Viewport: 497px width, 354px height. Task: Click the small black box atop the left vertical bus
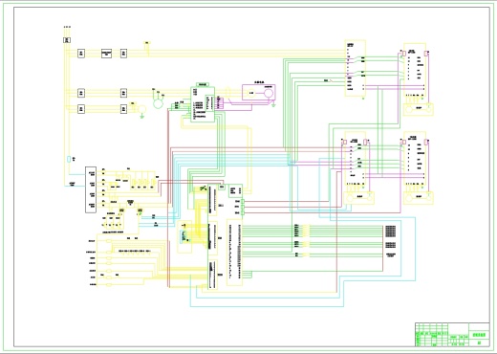pos(67,40)
